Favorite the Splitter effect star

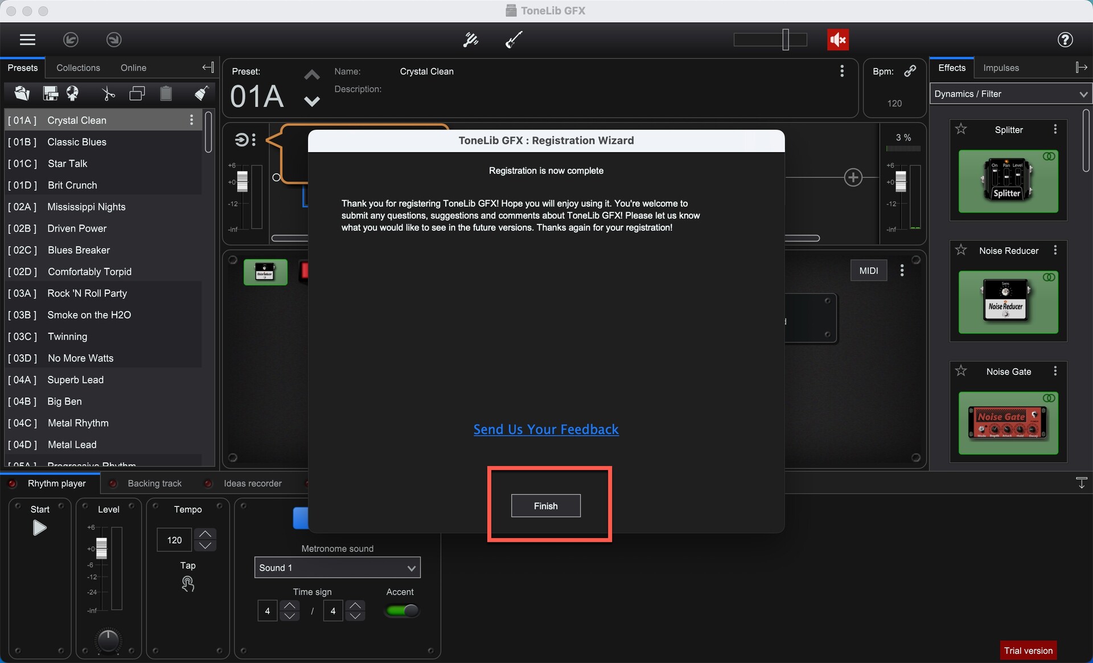tap(961, 129)
